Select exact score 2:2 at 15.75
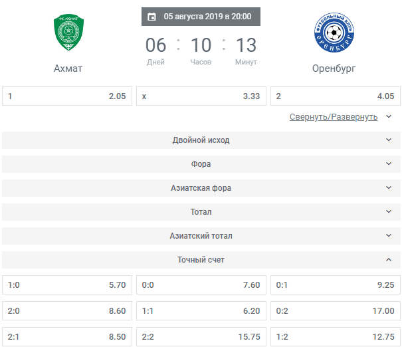402x347 pixels. pyautogui.click(x=201, y=337)
